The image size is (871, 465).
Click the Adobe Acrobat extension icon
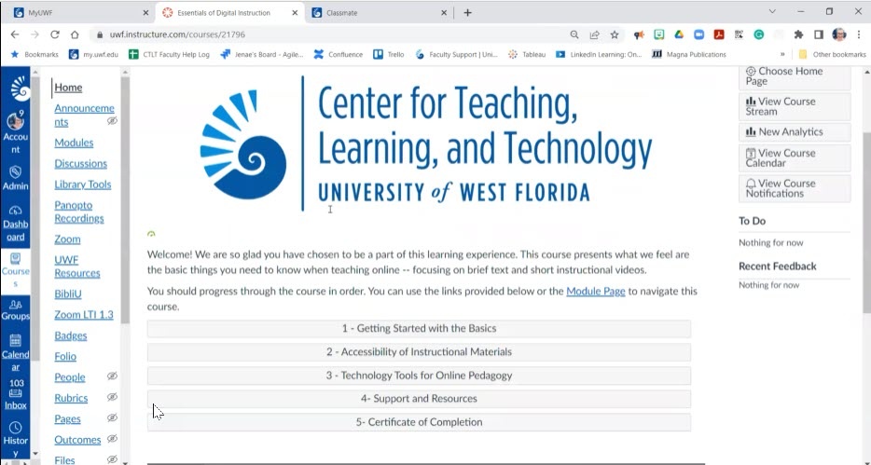pyautogui.click(x=719, y=34)
